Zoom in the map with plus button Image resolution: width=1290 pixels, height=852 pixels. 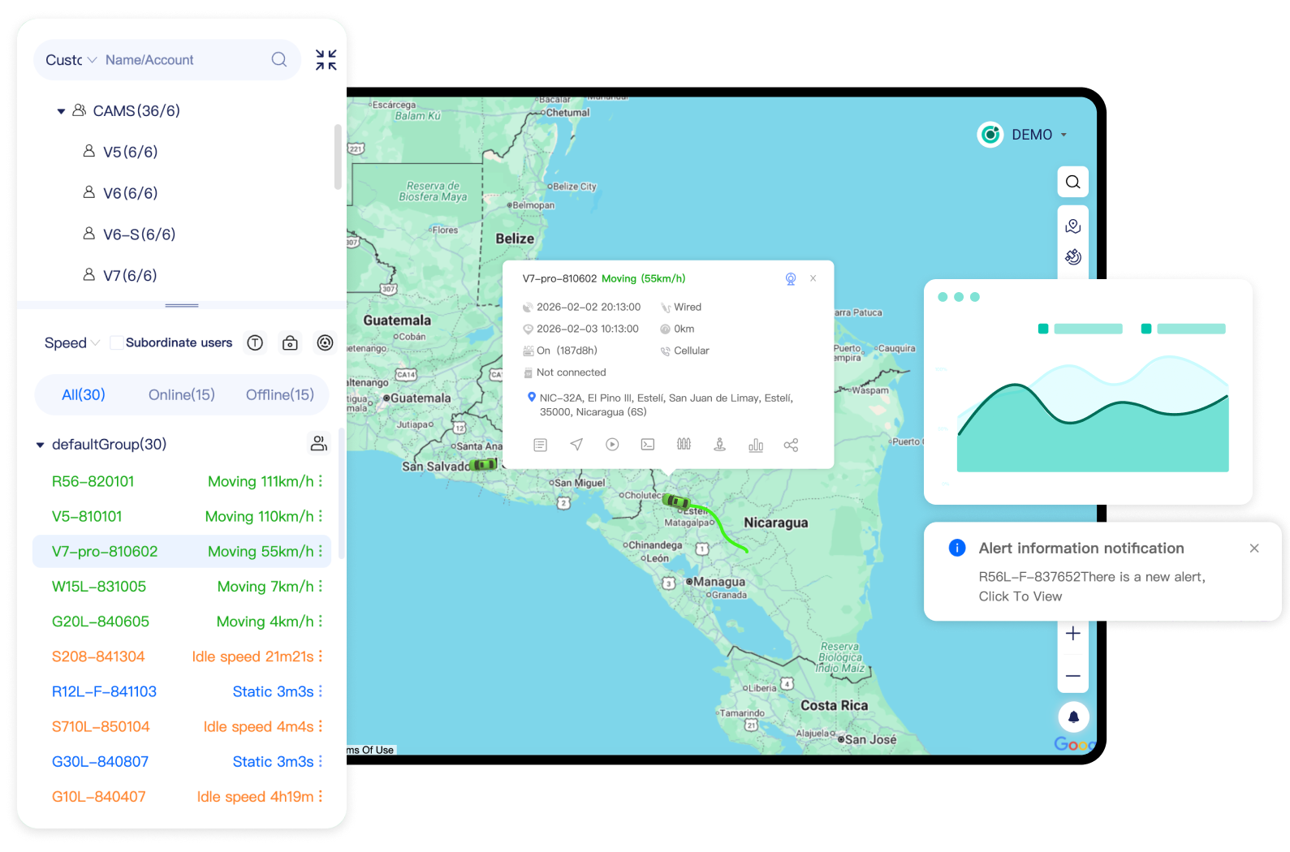(x=1073, y=634)
